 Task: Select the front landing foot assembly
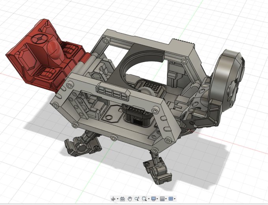[157, 169]
